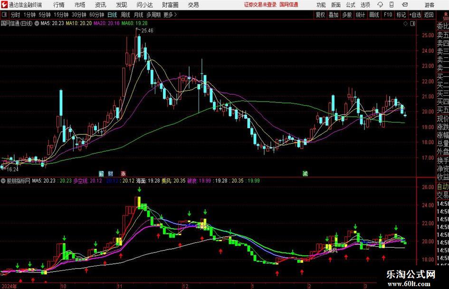Screen dimensions: 449x289
Task: Open the F10 company info button
Action: [388, 15]
